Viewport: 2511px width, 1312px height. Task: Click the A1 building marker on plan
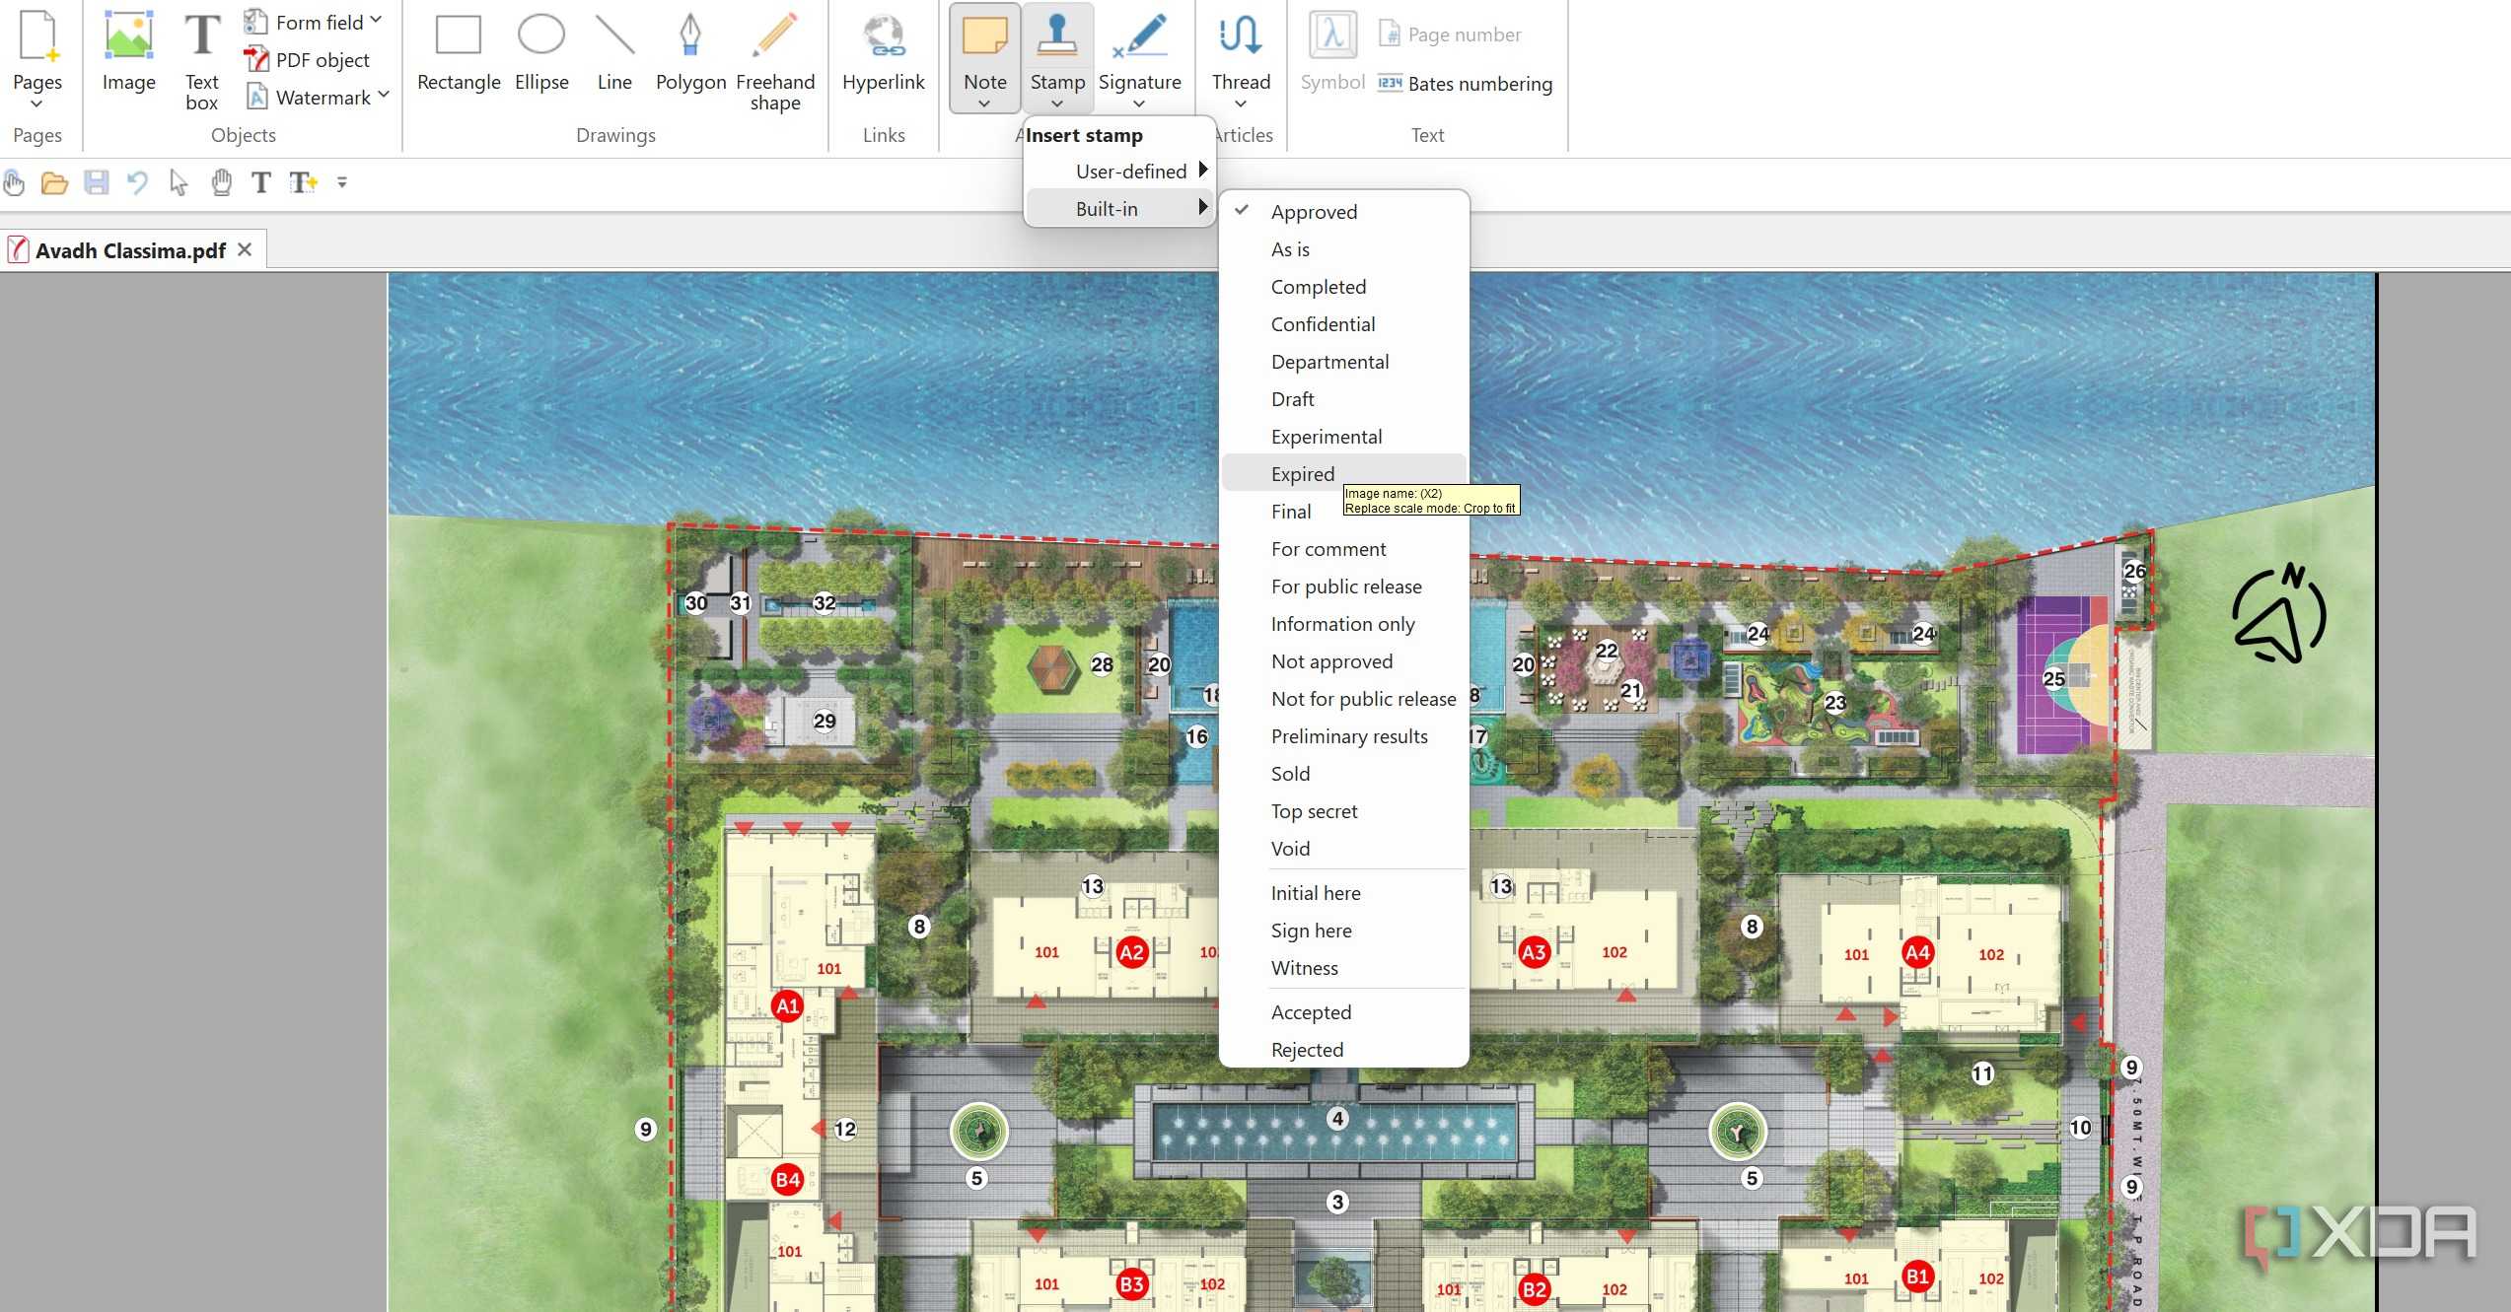[787, 1006]
